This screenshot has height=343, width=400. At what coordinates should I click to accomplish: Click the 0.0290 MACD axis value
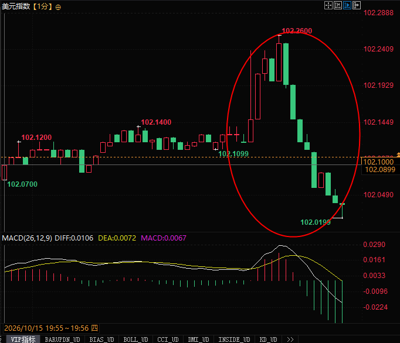[374, 245]
